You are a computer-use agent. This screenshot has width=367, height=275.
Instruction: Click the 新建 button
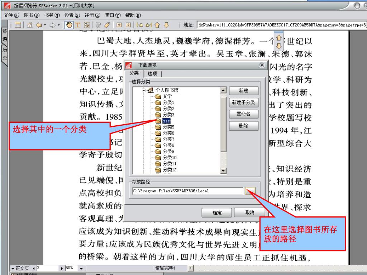click(x=244, y=91)
